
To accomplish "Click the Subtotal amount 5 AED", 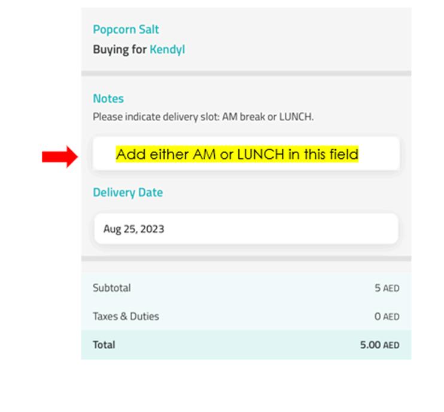I will click(387, 288).
